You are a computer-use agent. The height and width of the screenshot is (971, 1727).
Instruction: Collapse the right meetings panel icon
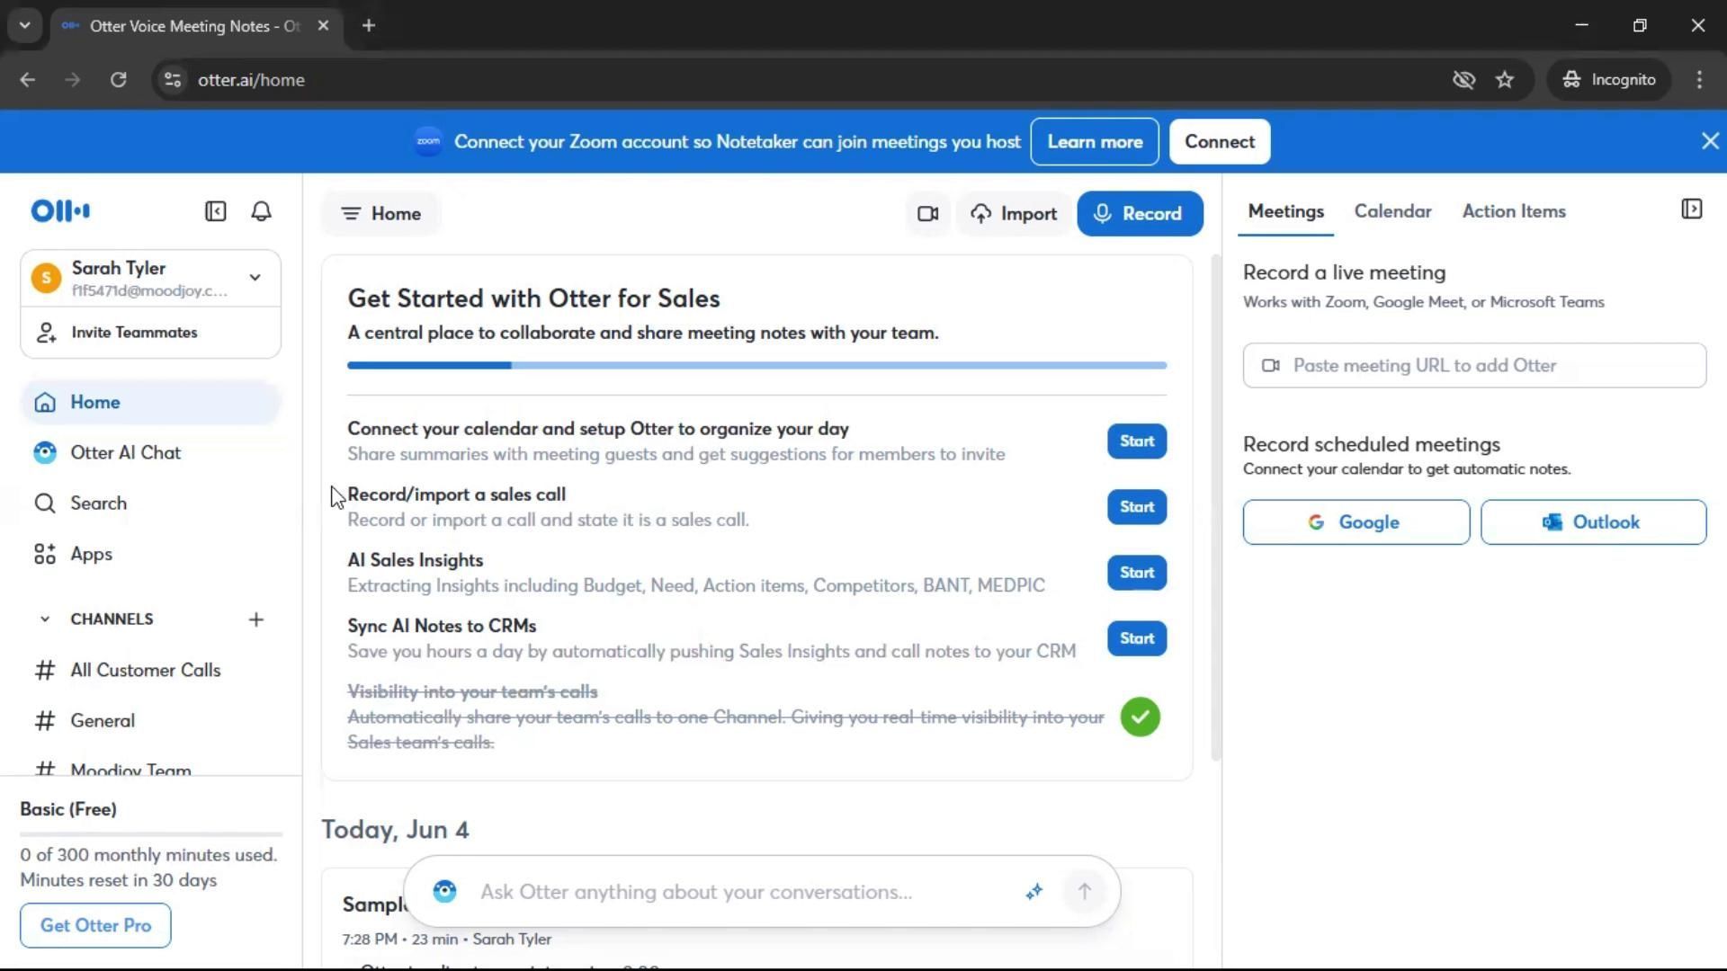coord(1691,209)
